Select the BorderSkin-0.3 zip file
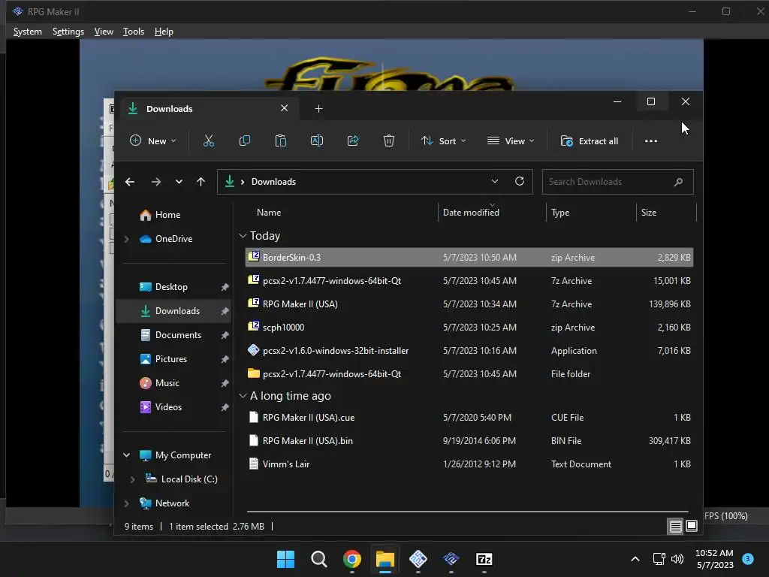The width and height of the screenshot is (769, 577). pyautogui.click(x=469, y=258)
